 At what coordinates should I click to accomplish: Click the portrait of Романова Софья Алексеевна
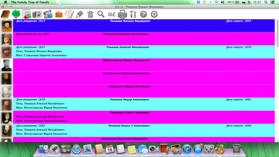tap(7, 118)
